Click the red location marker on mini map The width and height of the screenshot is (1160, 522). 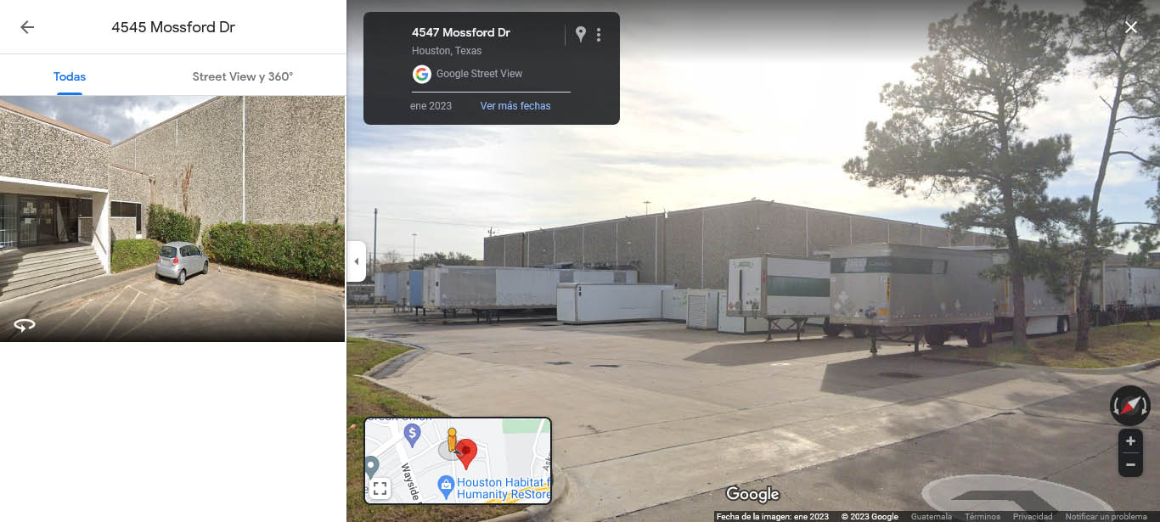tap(466, 454)
